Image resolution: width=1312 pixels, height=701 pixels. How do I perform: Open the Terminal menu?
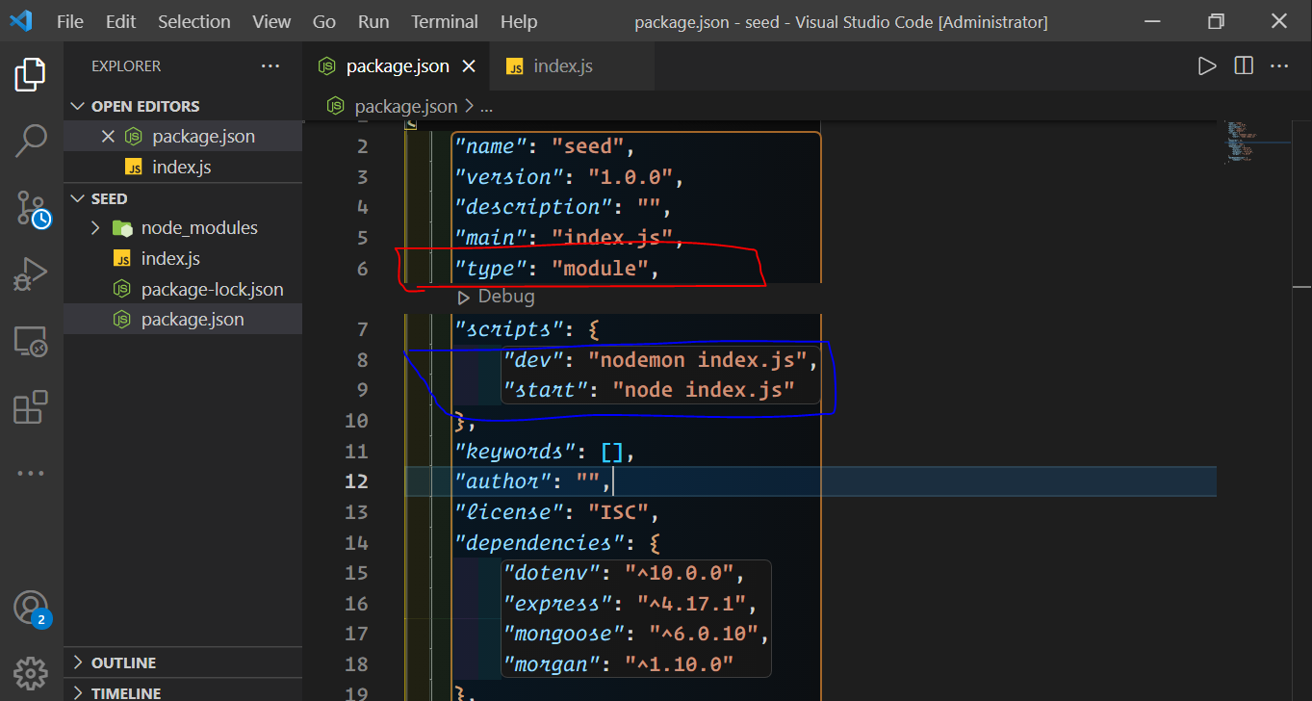444,21
